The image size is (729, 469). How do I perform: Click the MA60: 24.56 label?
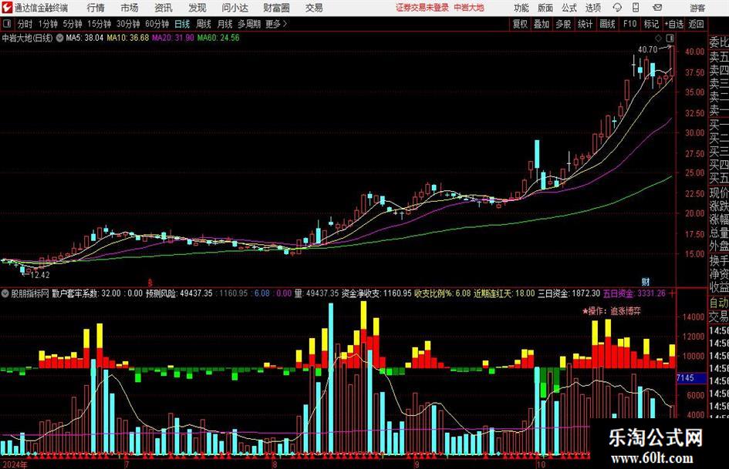click(x=218, y=38)
